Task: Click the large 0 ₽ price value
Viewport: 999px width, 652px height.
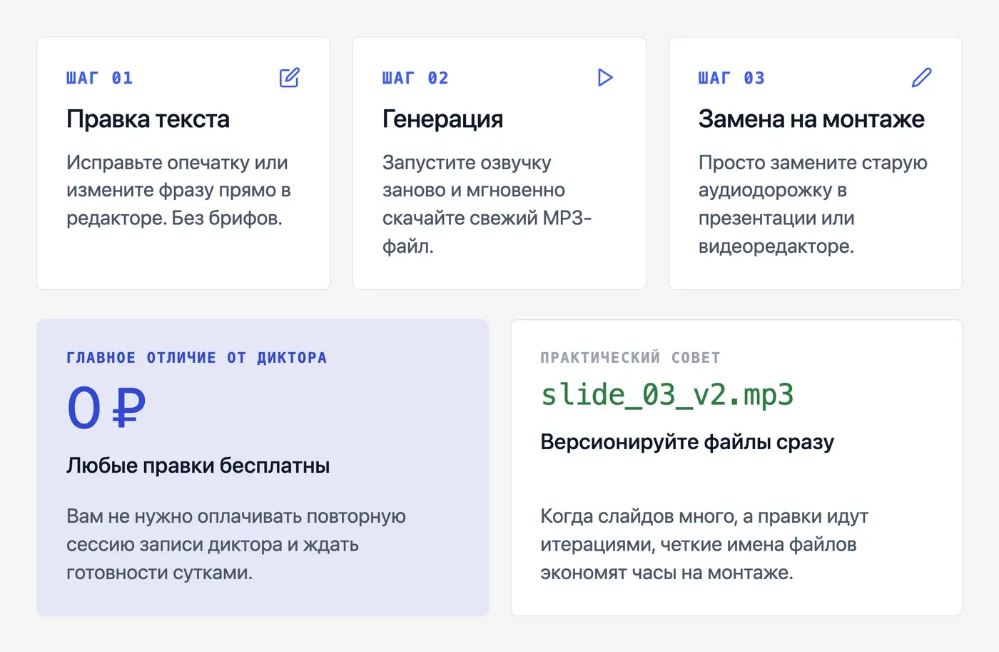Action: 106,408
